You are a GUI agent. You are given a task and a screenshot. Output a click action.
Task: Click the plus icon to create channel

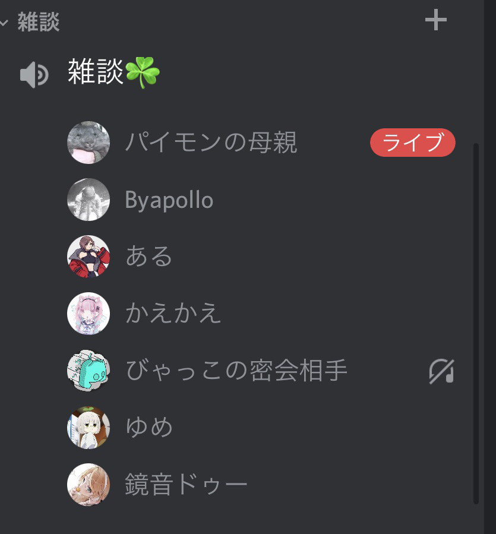435,20
